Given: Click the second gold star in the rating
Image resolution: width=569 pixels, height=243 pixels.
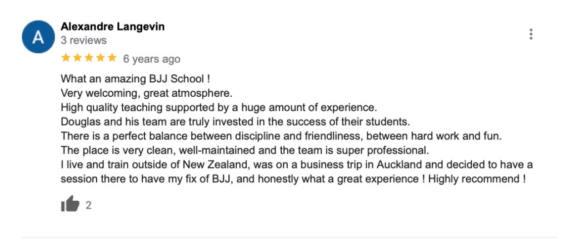Looking at the screenshot, I should pos(77,58).
